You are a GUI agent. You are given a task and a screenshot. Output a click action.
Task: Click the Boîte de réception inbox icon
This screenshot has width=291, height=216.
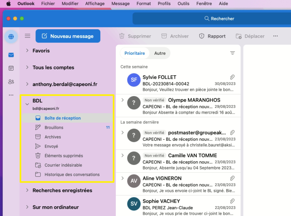[x=38, y=118]
